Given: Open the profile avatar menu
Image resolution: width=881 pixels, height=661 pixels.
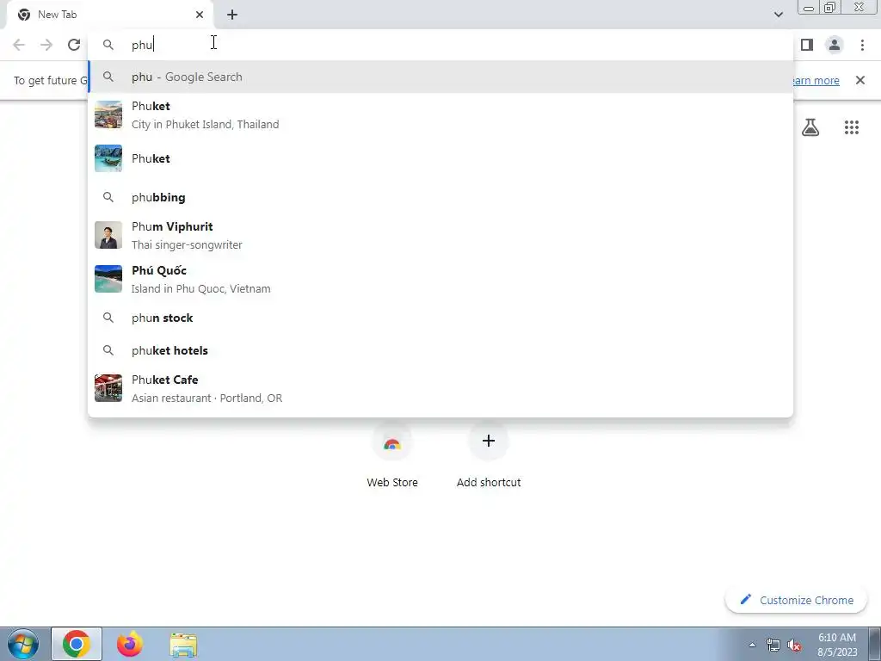Looking at the screenshot, I should [835, 45].
